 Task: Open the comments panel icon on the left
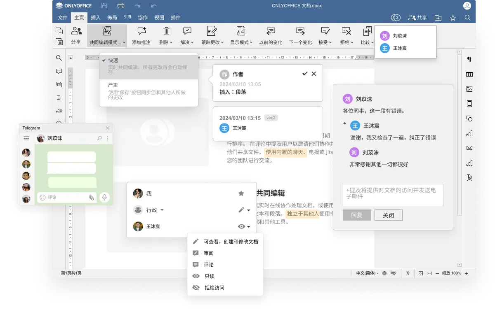59,71
